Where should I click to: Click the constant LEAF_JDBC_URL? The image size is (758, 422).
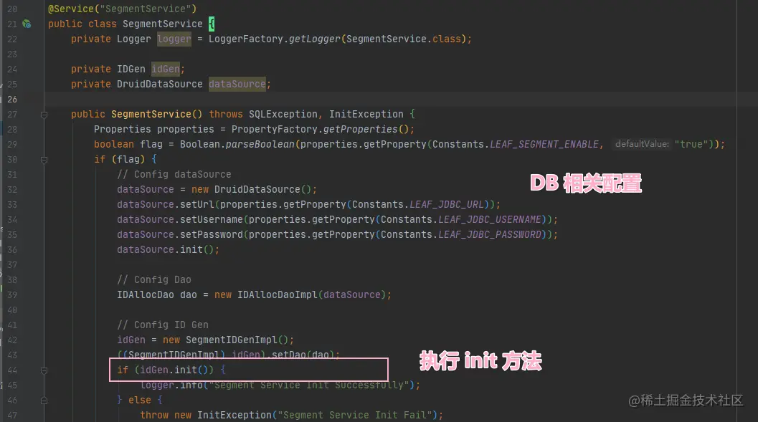point(447,204)
